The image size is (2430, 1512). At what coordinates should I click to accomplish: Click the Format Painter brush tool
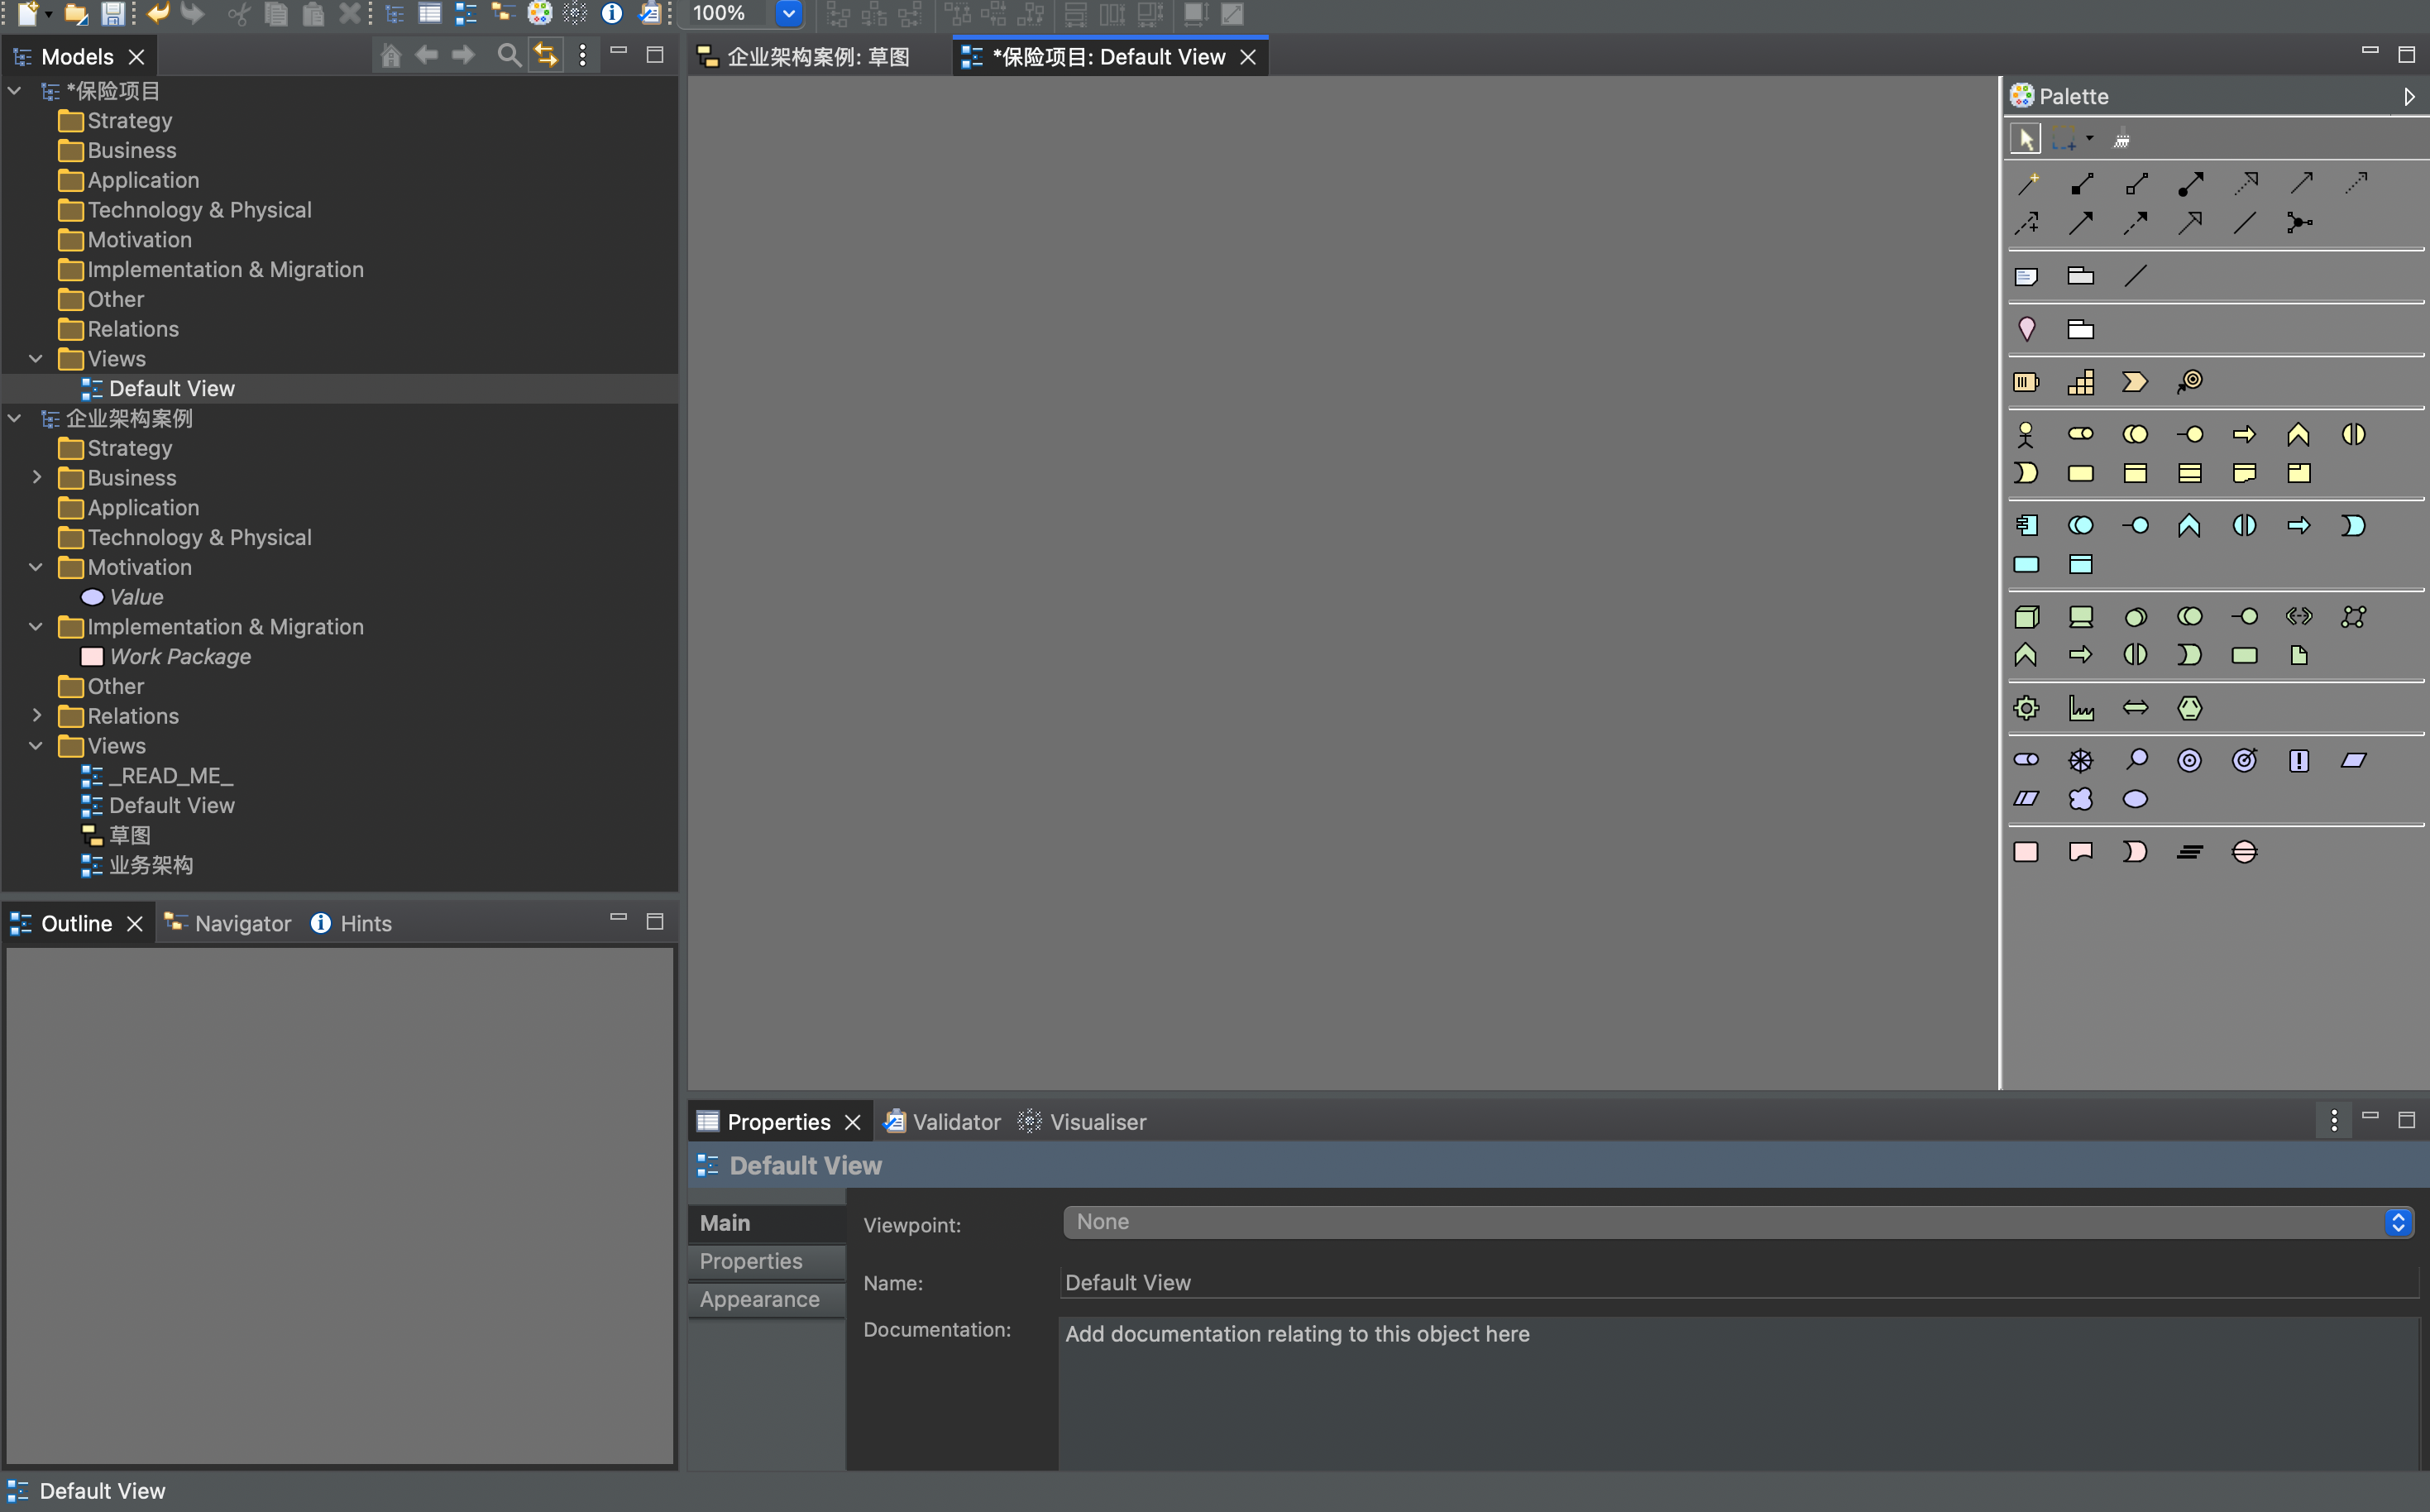point(2122,139)
